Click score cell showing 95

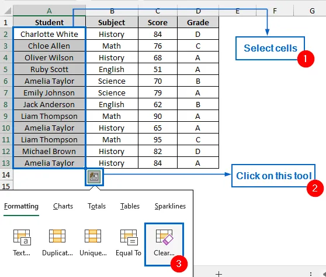[158, 139]
